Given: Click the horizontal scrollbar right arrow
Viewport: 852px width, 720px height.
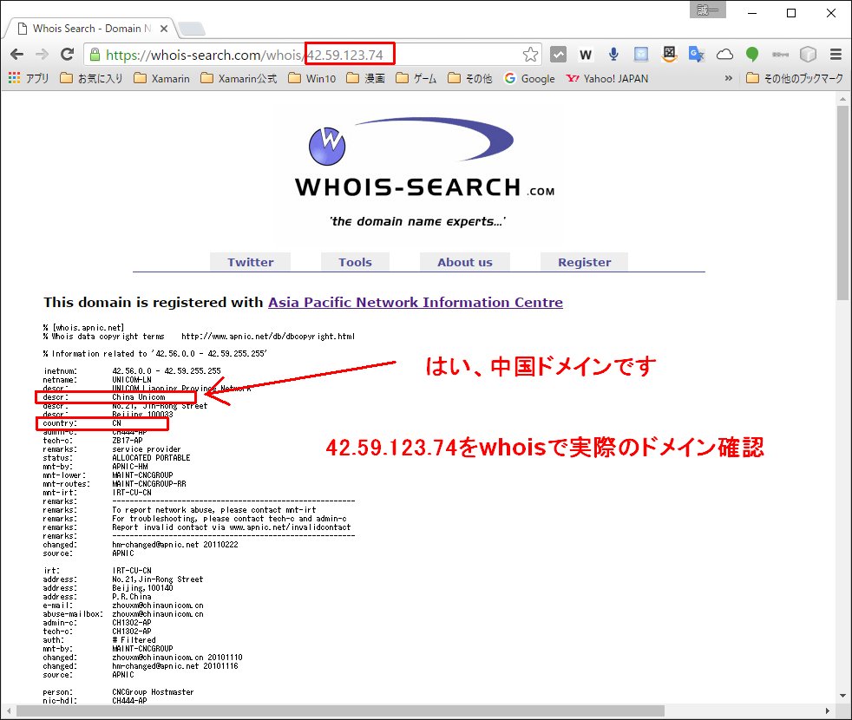Looking at the screenshot, I should 828,710.
